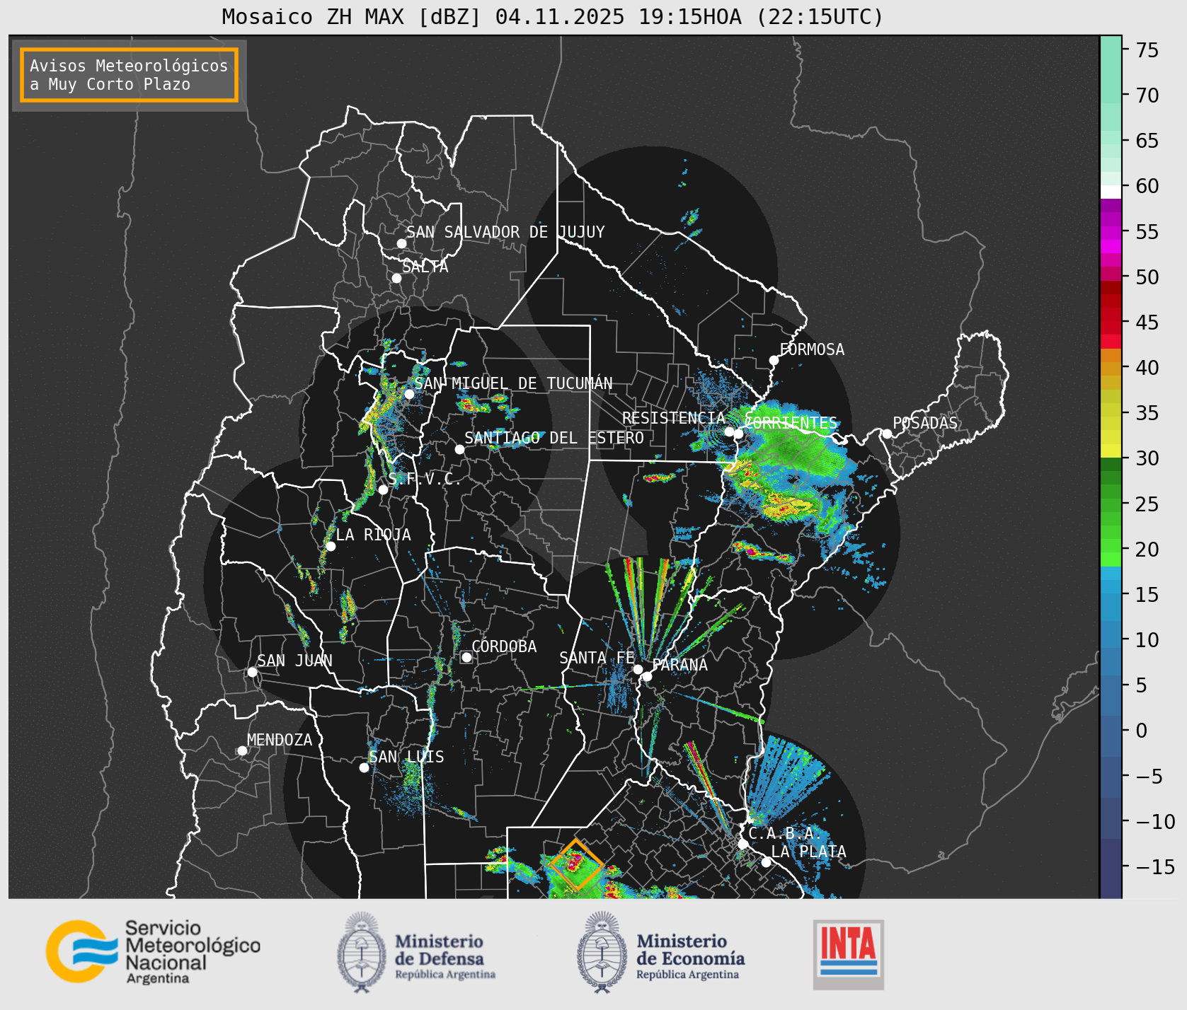Click the Posadas city marker
This screenshot has height=1010, width=1187.
click(887, 434)
